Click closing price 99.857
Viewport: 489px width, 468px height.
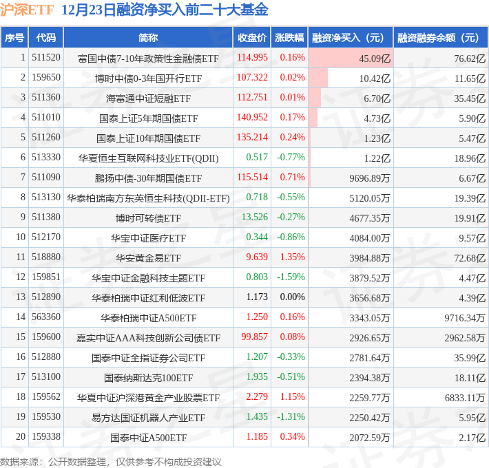254,337
